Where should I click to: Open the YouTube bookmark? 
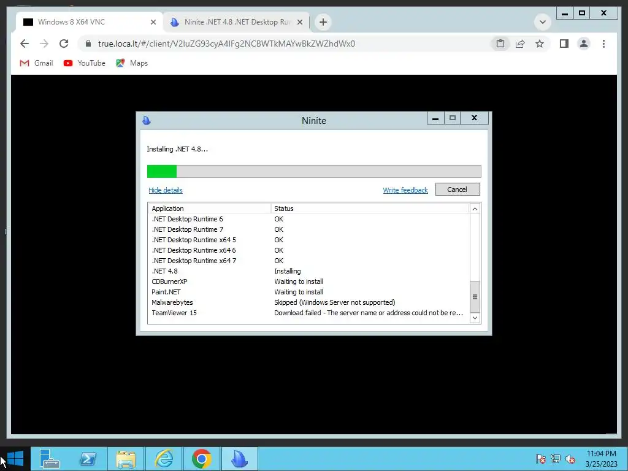tap(85, 63)
